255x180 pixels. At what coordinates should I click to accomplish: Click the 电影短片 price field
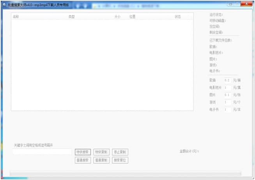coord(228,87)
